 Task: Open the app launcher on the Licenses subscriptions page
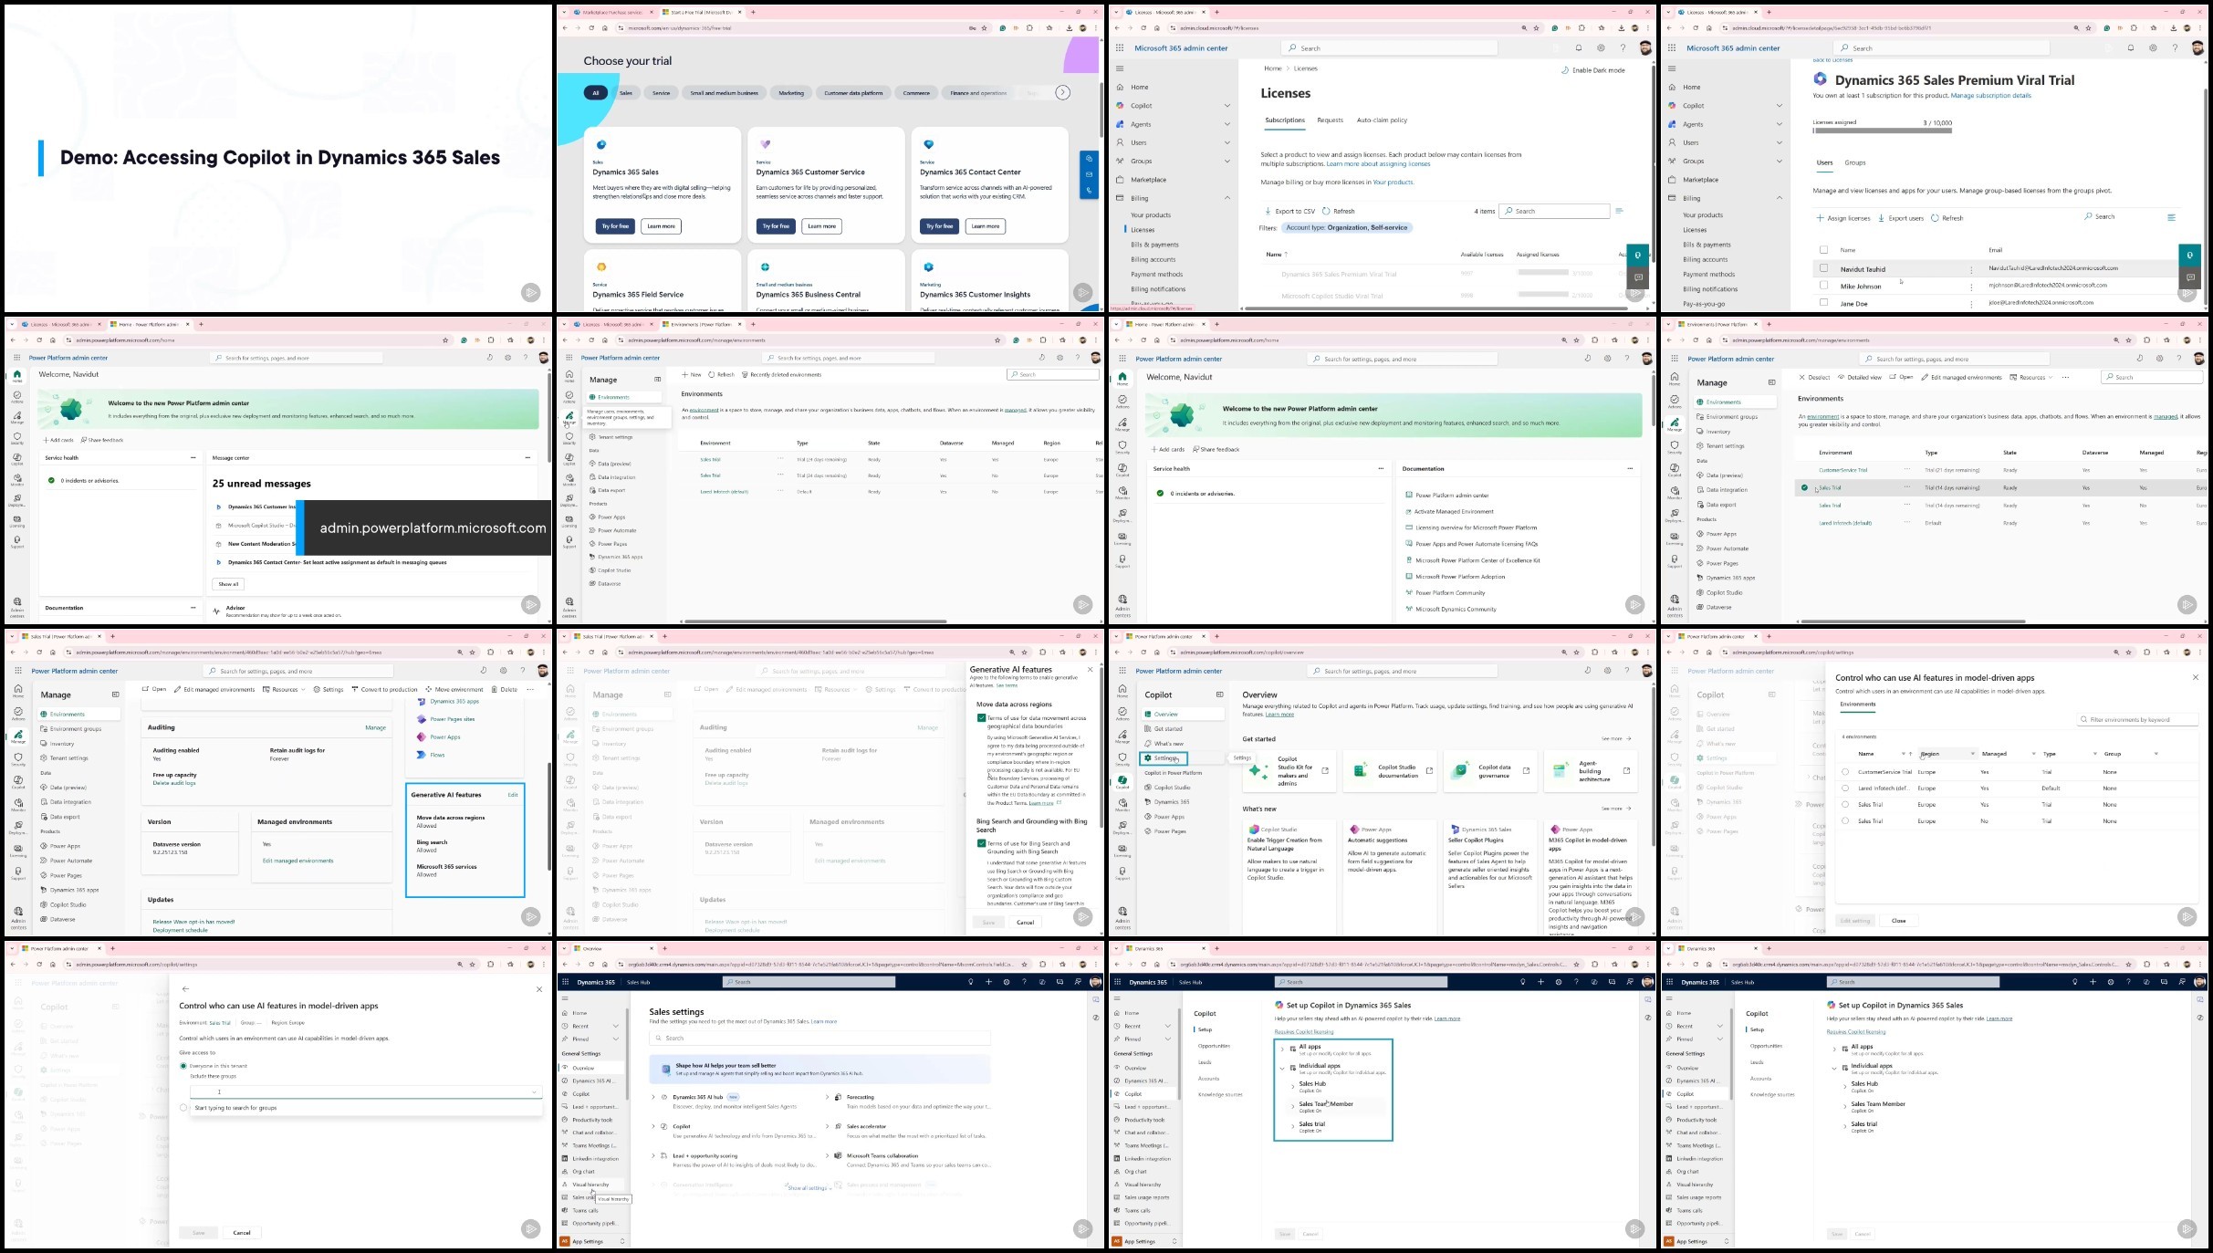(1120, 48)
